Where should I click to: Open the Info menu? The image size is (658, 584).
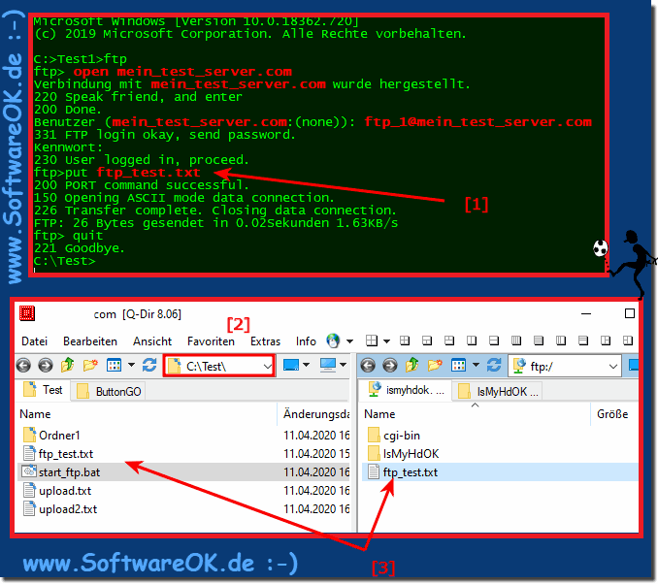tap(306, 341)
